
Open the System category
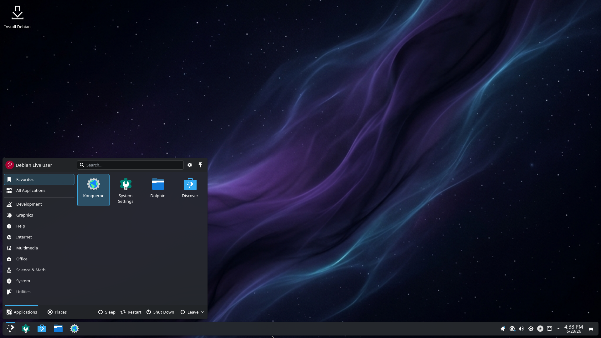(39, 281)
